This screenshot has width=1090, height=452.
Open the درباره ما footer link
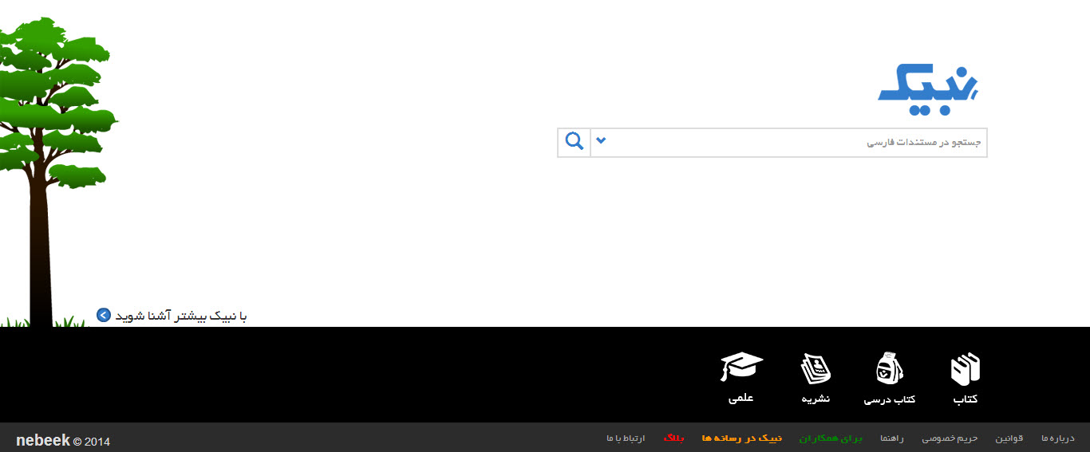(1058, 438)
